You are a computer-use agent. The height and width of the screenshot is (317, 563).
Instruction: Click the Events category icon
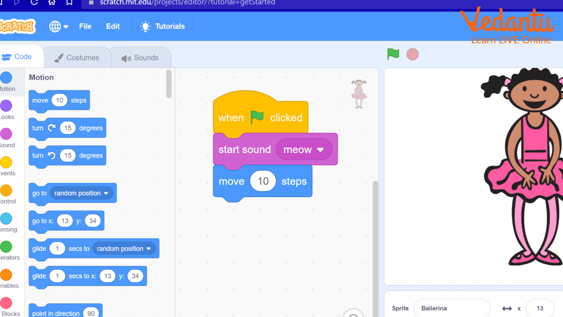pyautogui.click(x=6, y=163)
